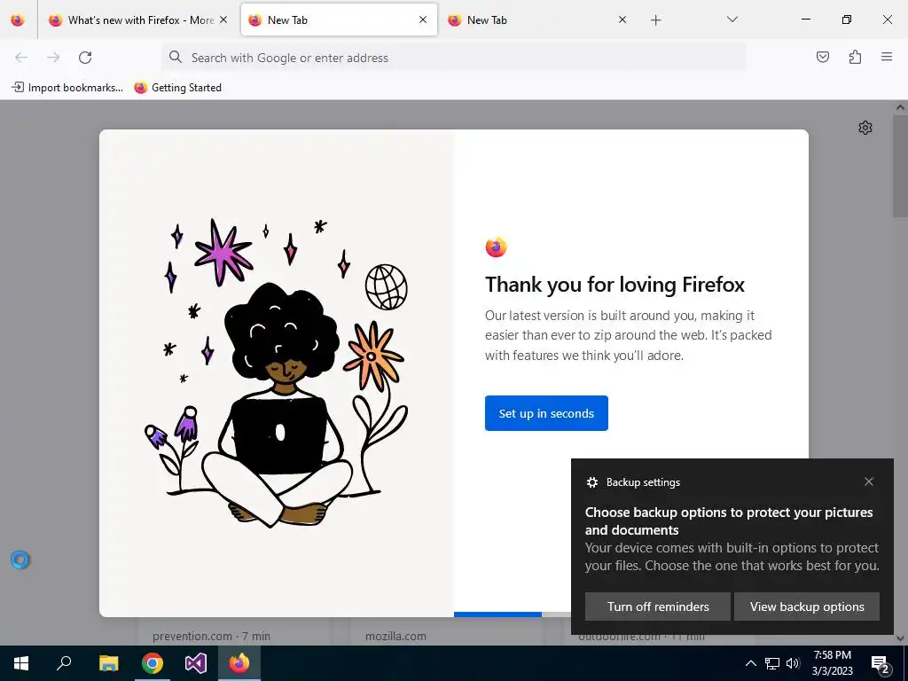
Task: Click Import bookmarks... toolbar item
Action: 67,88
